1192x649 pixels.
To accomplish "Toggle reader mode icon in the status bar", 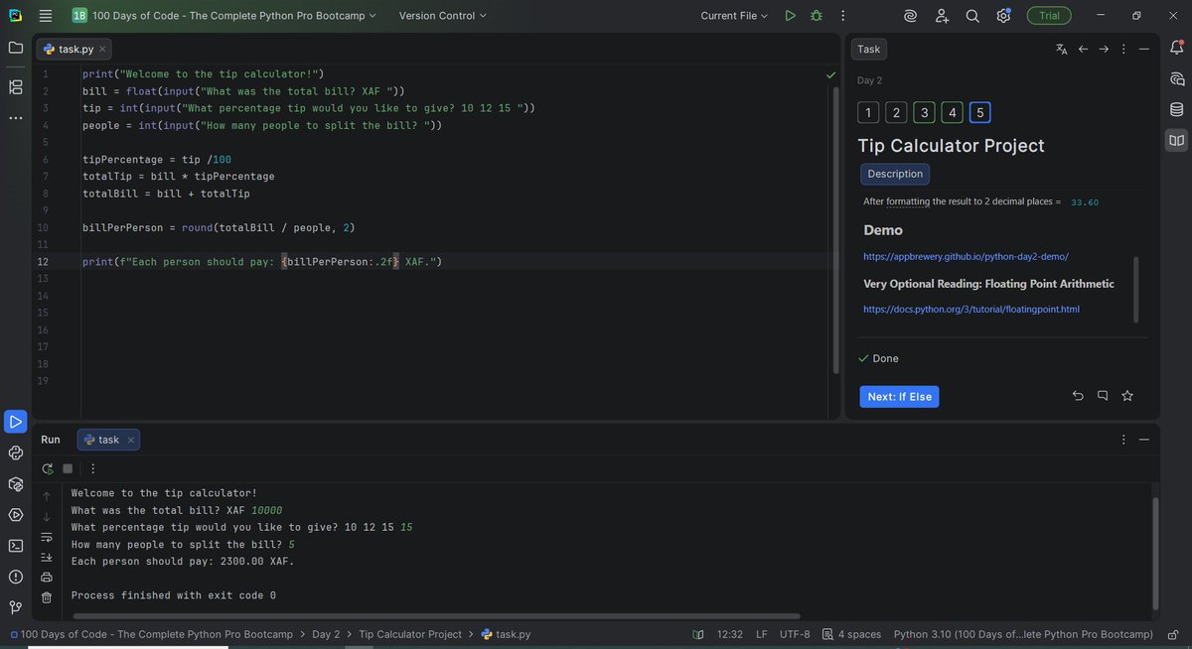I will point(698,634).
